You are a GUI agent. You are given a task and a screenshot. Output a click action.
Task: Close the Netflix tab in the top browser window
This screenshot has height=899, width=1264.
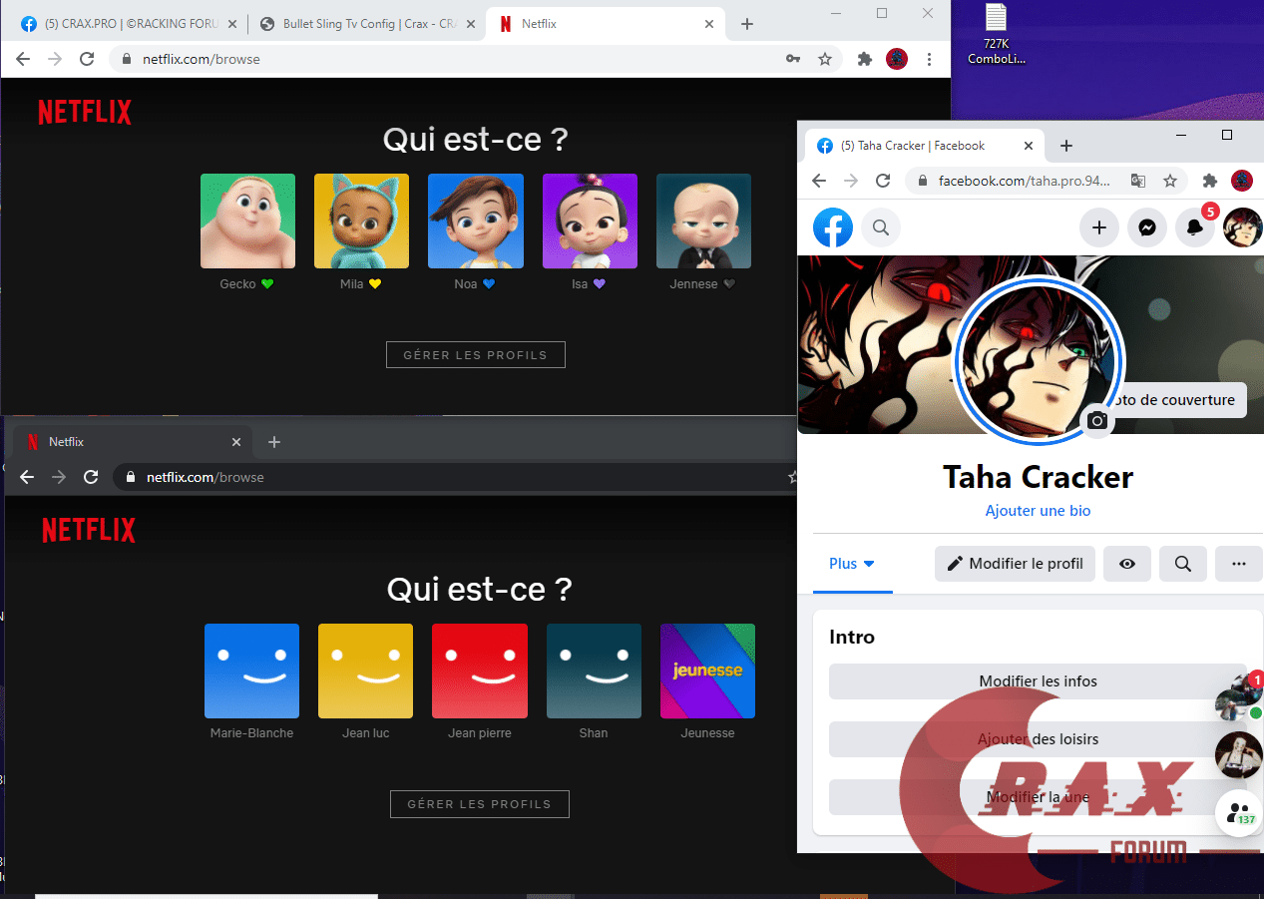coord(709,24)
